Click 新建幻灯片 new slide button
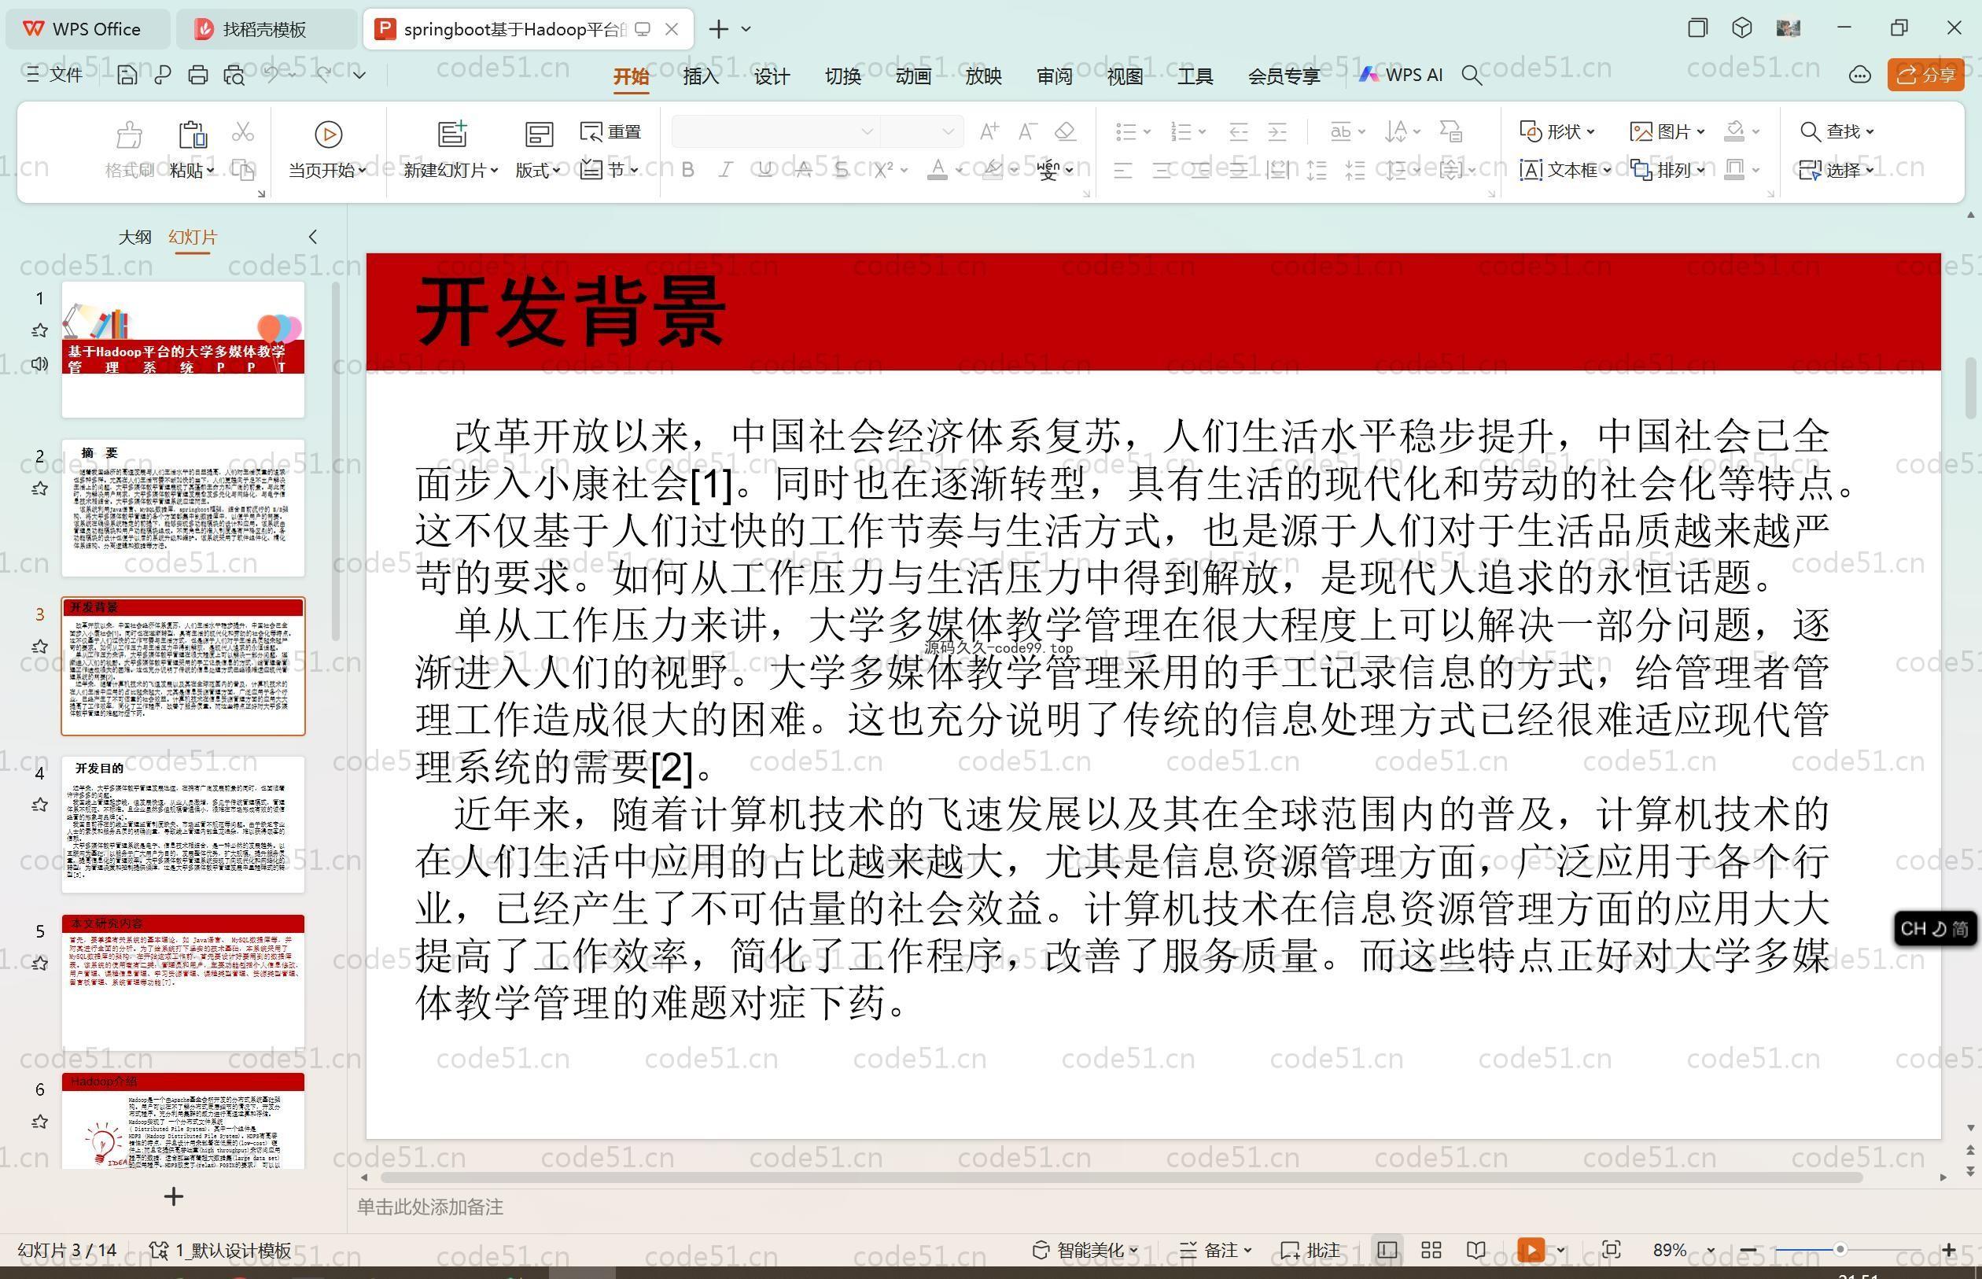The height and width of the screenshot is (1279, 1982). (x=451, y=149)
